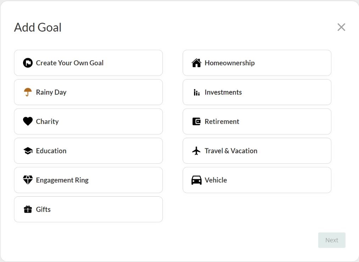Click the wallet Retirement icon

(x=197, y=121)
